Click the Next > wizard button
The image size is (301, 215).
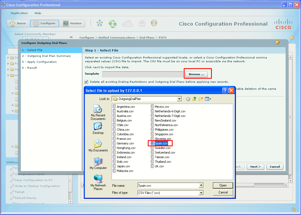coord(255,167)
